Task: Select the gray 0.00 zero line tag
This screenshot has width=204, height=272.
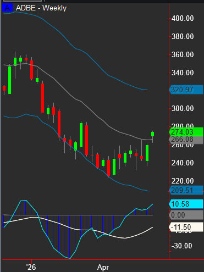Action: coord(186,215)
